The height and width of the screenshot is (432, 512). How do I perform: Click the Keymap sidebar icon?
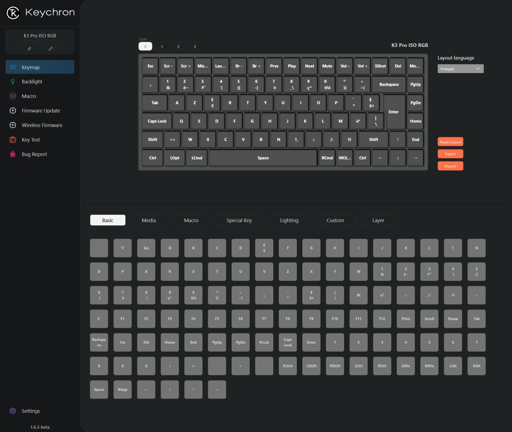point(13,67)
